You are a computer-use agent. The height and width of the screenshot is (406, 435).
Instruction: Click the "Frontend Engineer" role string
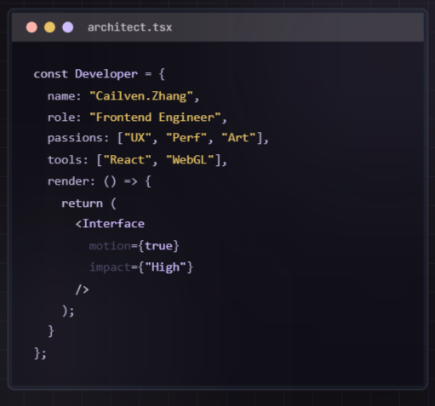click(x=155, y=117)
